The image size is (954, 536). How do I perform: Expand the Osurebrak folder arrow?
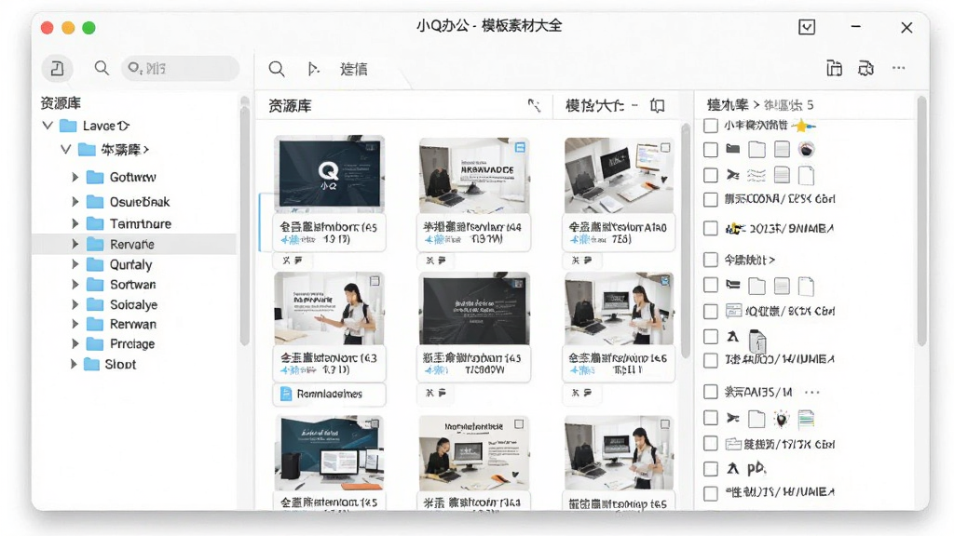pos(75,201)
